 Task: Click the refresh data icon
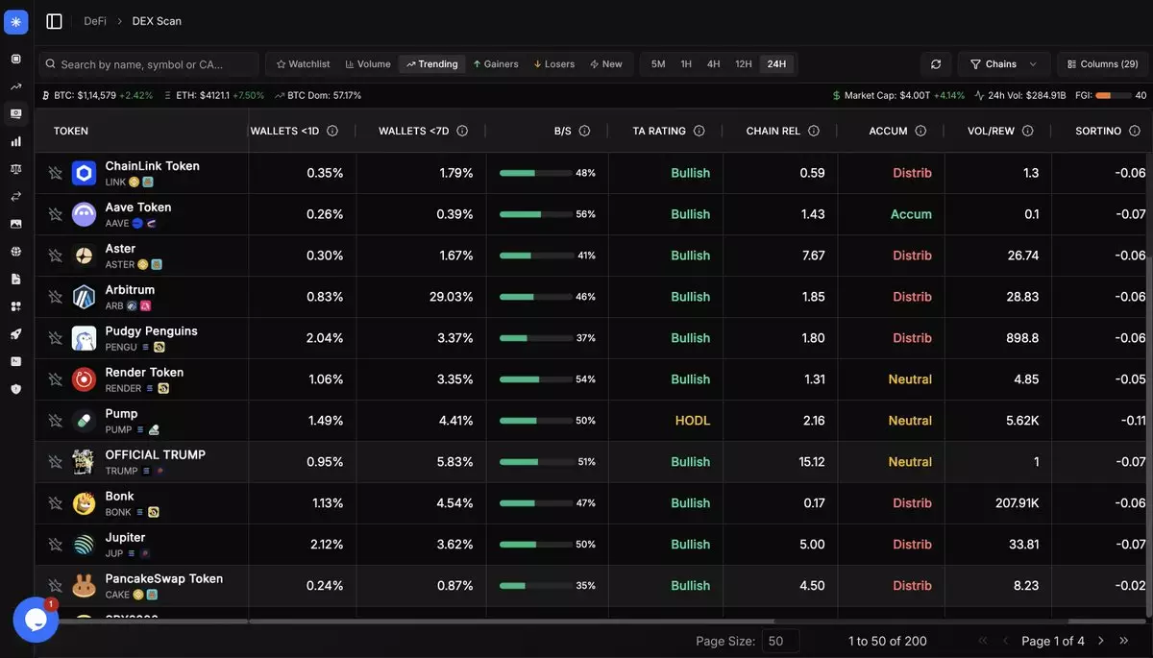coord(936,64)
